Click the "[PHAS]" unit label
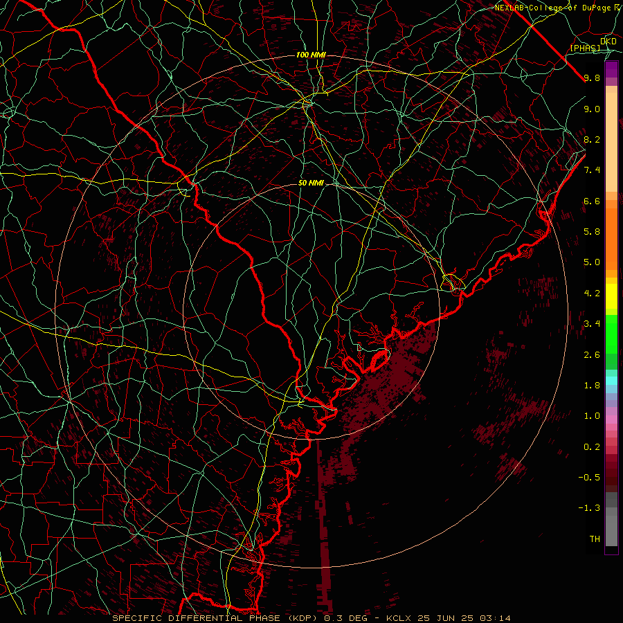623x623 pixels. [x=585, y=48]
